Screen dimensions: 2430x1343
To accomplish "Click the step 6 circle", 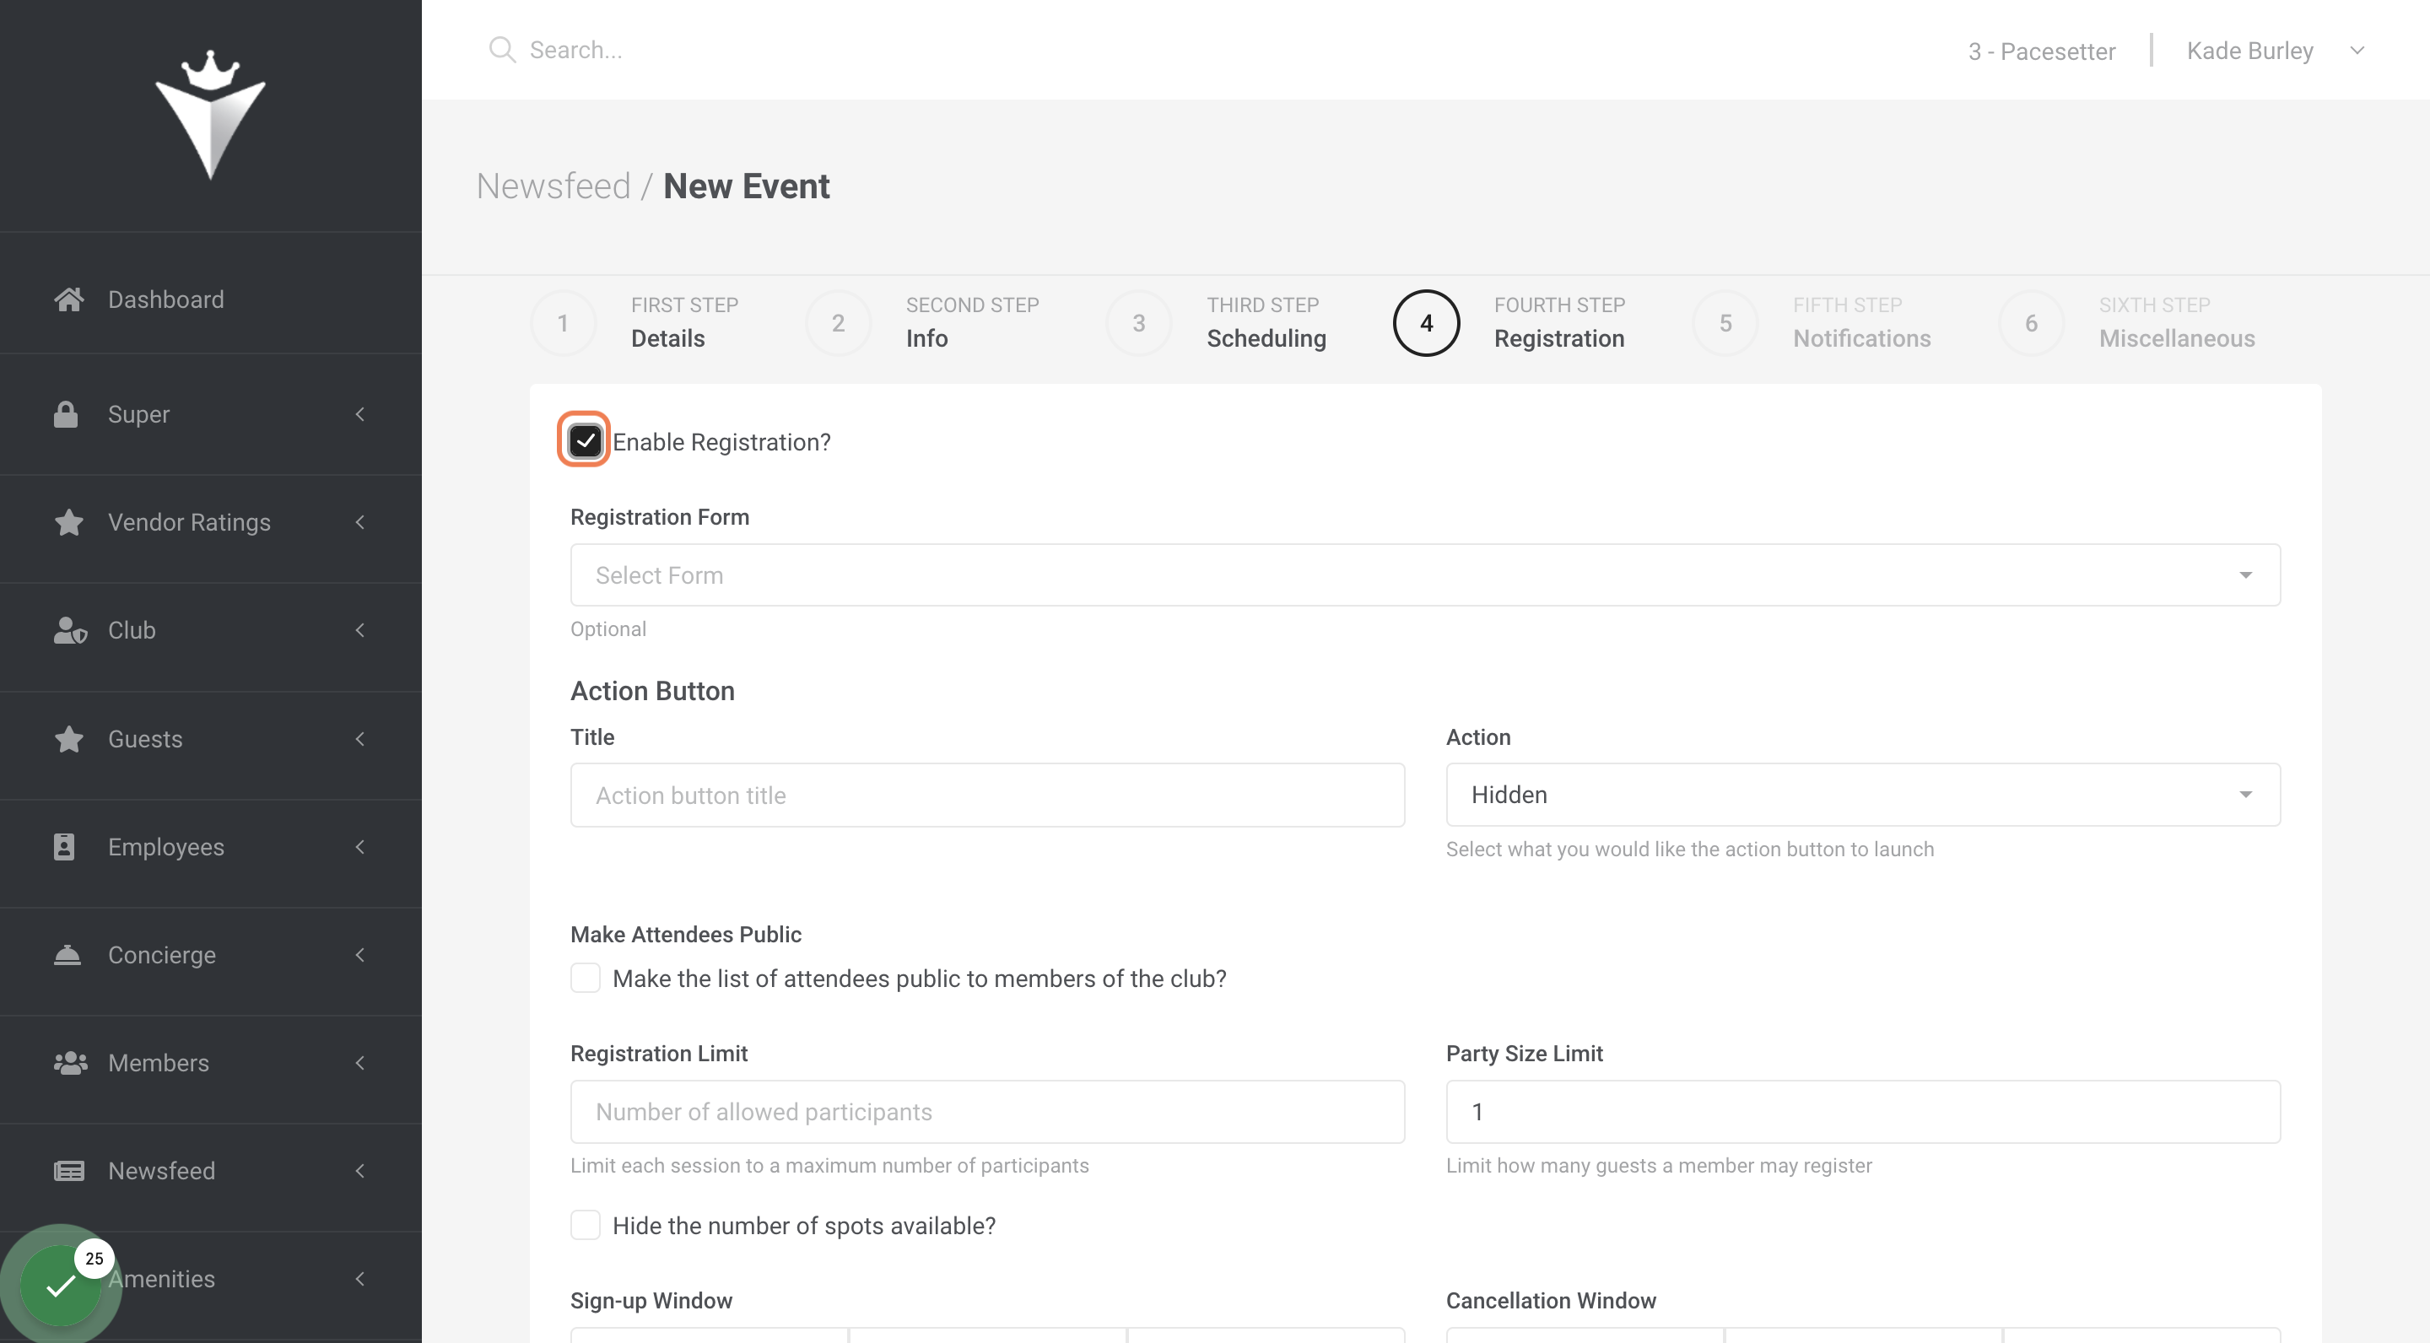I will point(2031,322).
